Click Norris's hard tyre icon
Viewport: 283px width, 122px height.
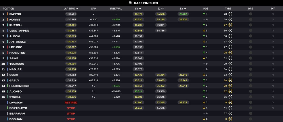[230, 19]
